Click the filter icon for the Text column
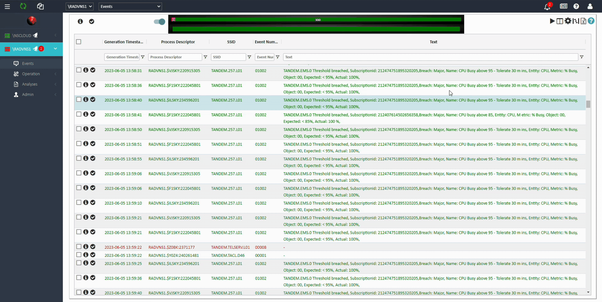This screenshot has width=602, height=302. tap(582, 57)
